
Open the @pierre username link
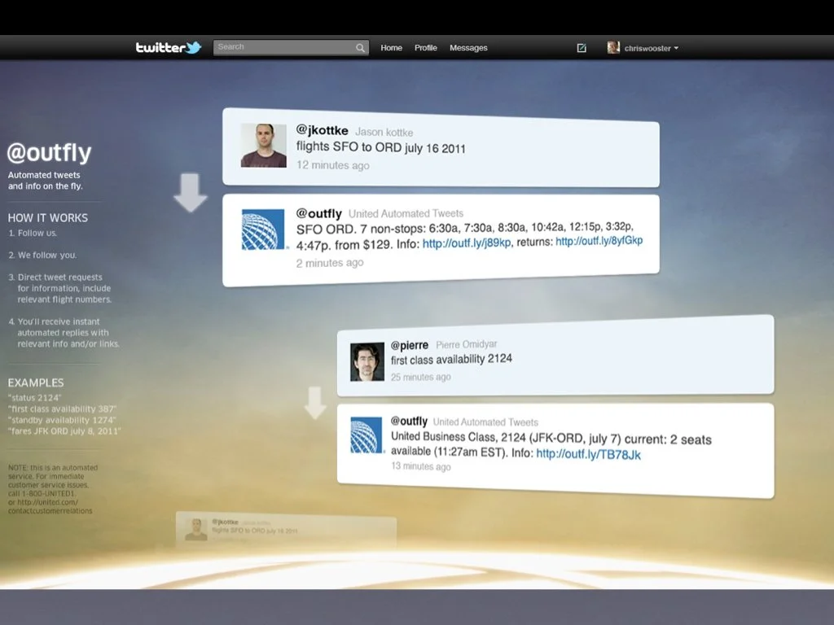coord(410,345)
